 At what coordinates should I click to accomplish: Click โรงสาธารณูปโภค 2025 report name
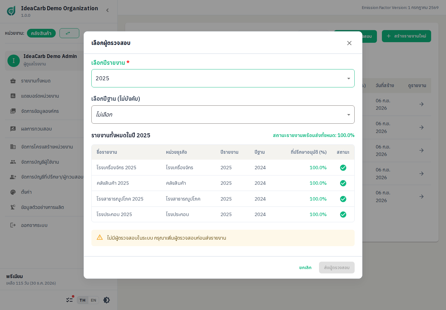(120, 199)
